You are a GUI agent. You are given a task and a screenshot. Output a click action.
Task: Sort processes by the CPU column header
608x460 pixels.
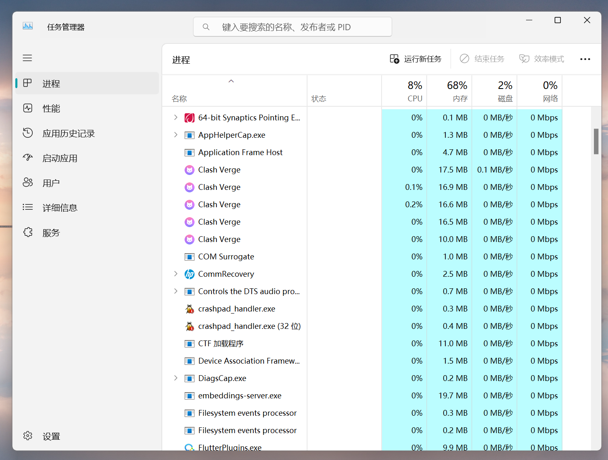[404, 91]
